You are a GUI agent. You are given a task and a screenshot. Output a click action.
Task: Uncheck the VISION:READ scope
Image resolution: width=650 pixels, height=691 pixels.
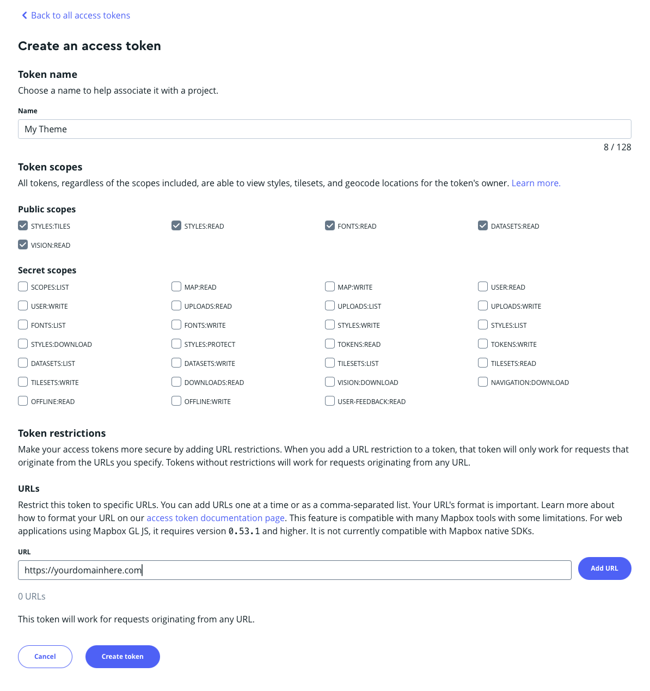coord(23,244)
